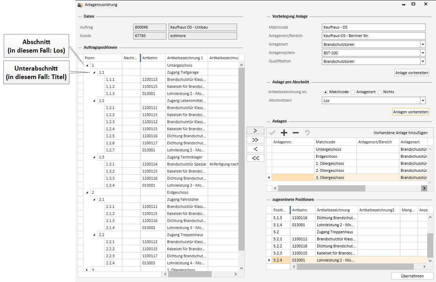The height and width of the screenshot is (282, 436).
Task: Click the Auftragspositionen vertical scrollbar thumb
Action: (242, 159)
